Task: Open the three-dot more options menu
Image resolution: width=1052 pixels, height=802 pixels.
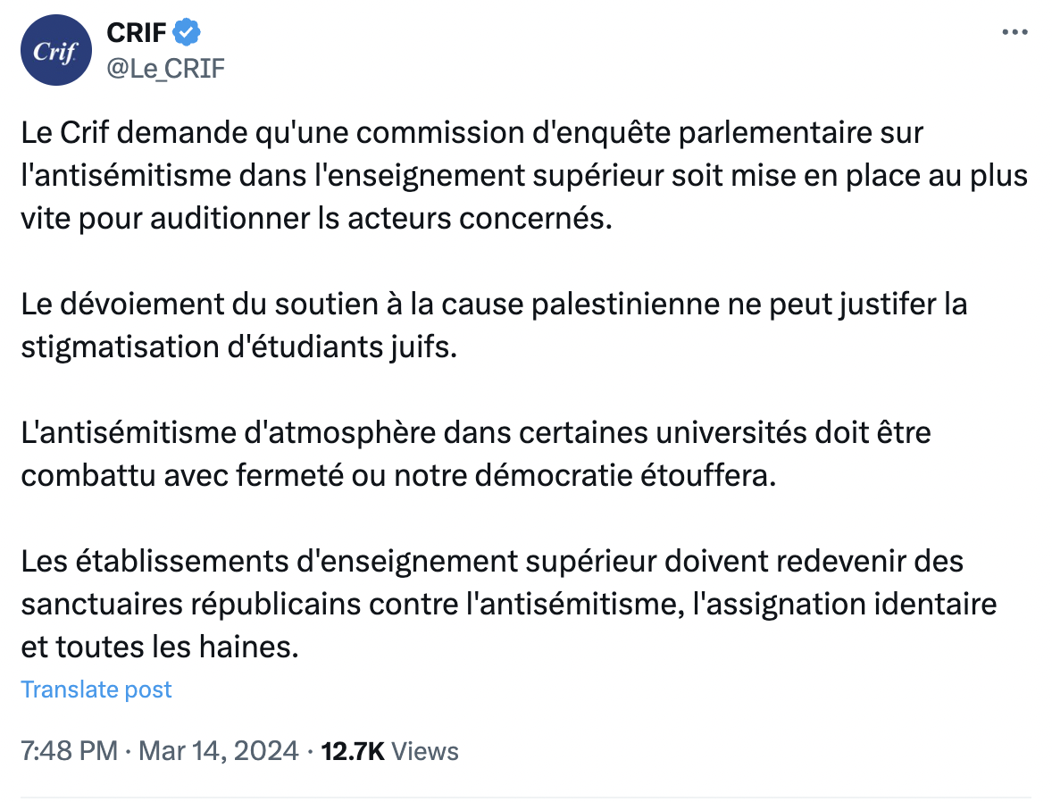Action: pos(1015,32)
